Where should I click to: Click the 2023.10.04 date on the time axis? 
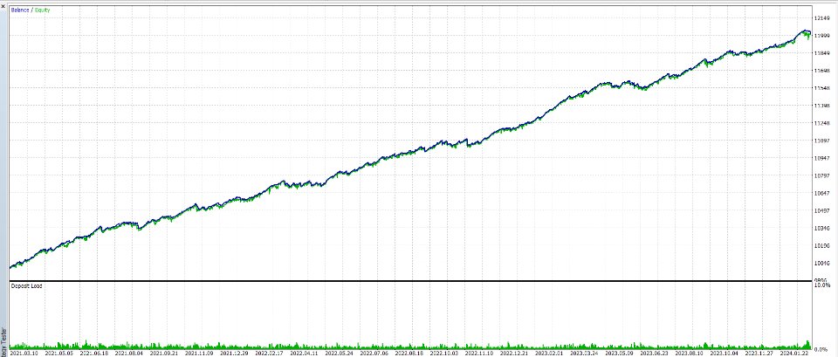pos(725,354)
